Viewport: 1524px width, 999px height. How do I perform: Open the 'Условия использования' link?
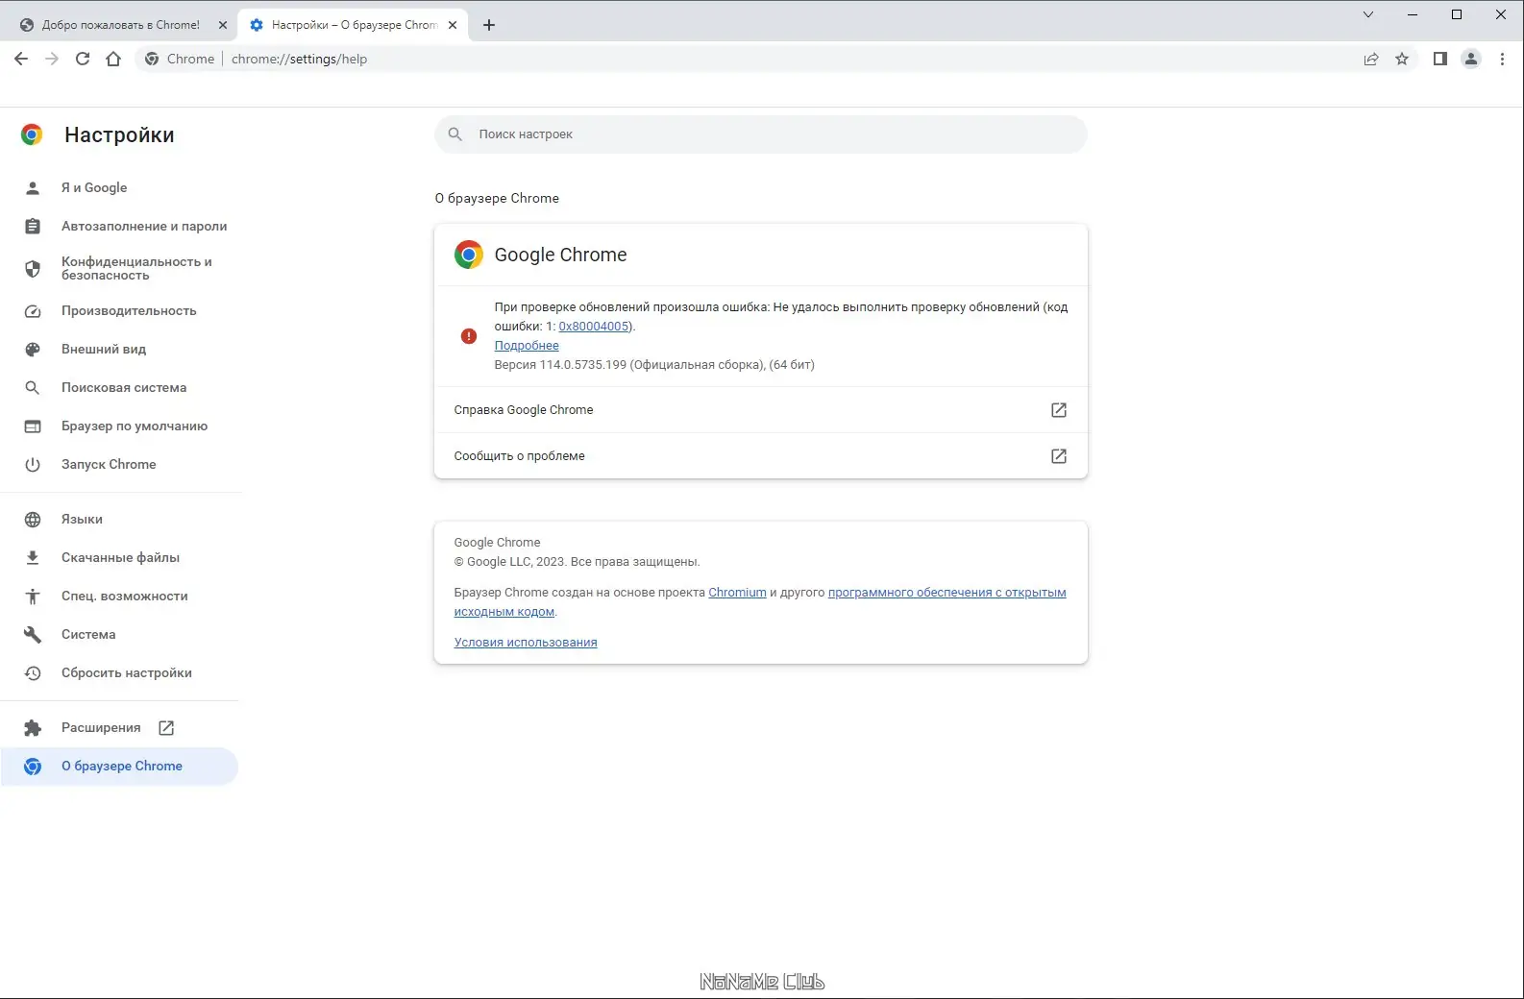click(526, 642)
